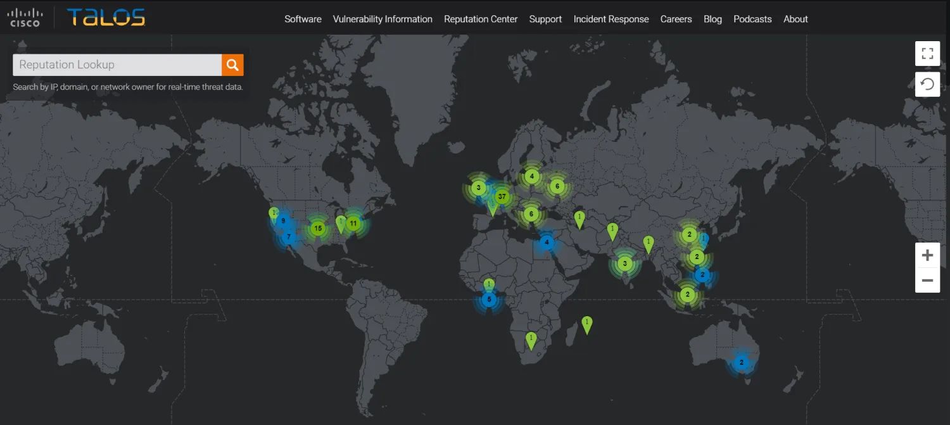The width and height of the screenshot is (950, 425).
Task: Select the green cluster marker numbered 11
Action: pos(353,223)
